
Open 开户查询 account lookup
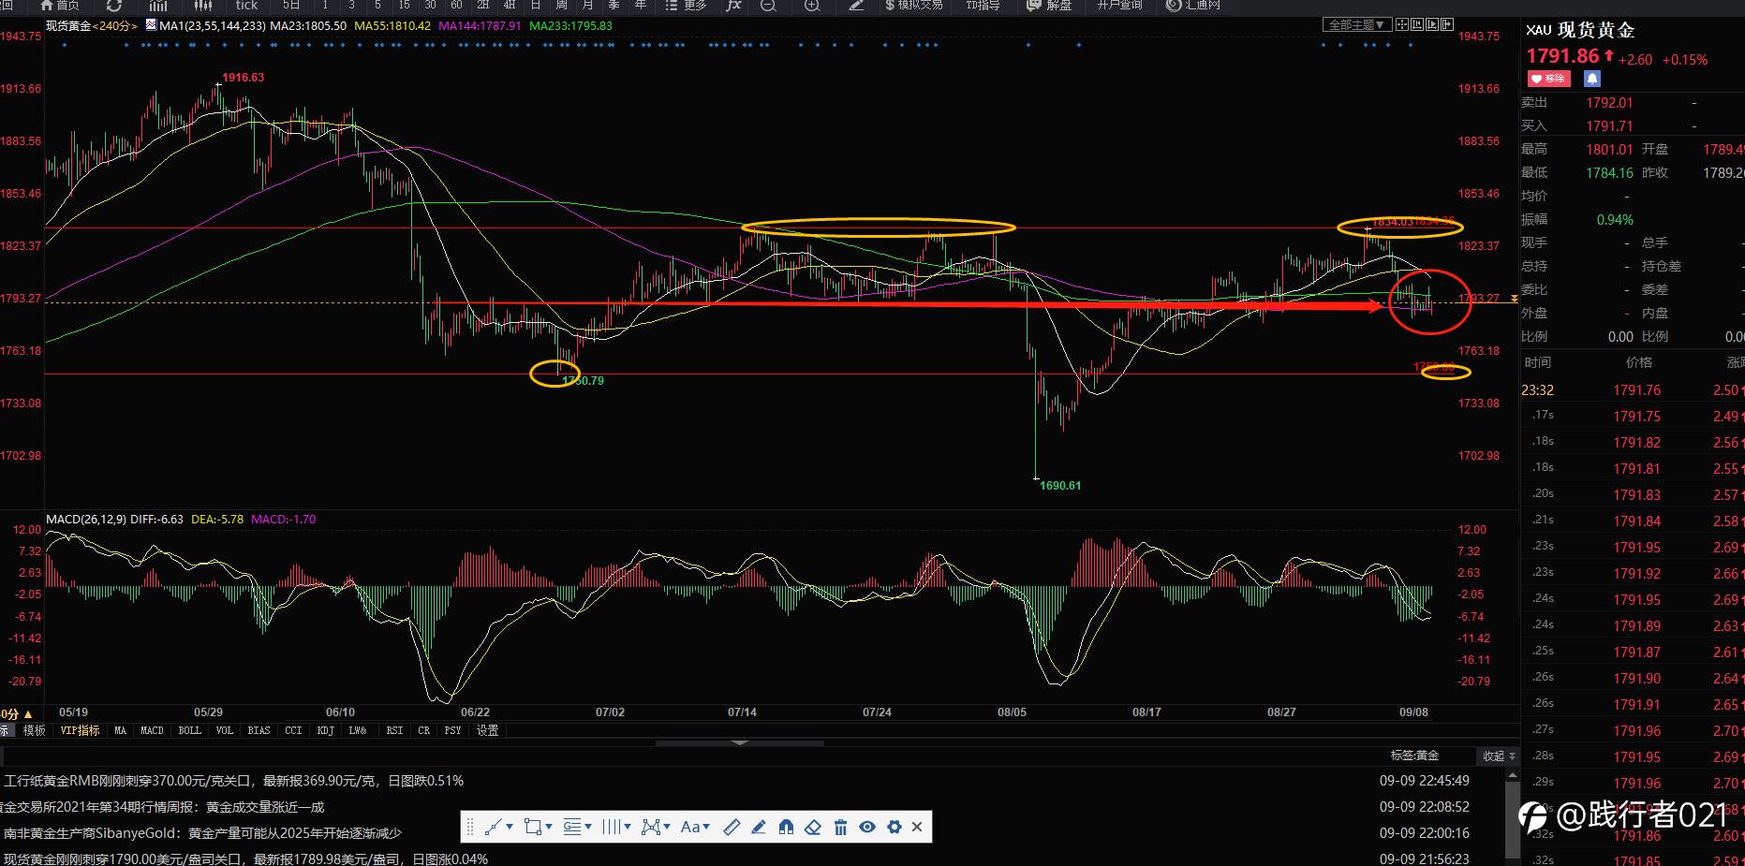tap(1120, 5)
